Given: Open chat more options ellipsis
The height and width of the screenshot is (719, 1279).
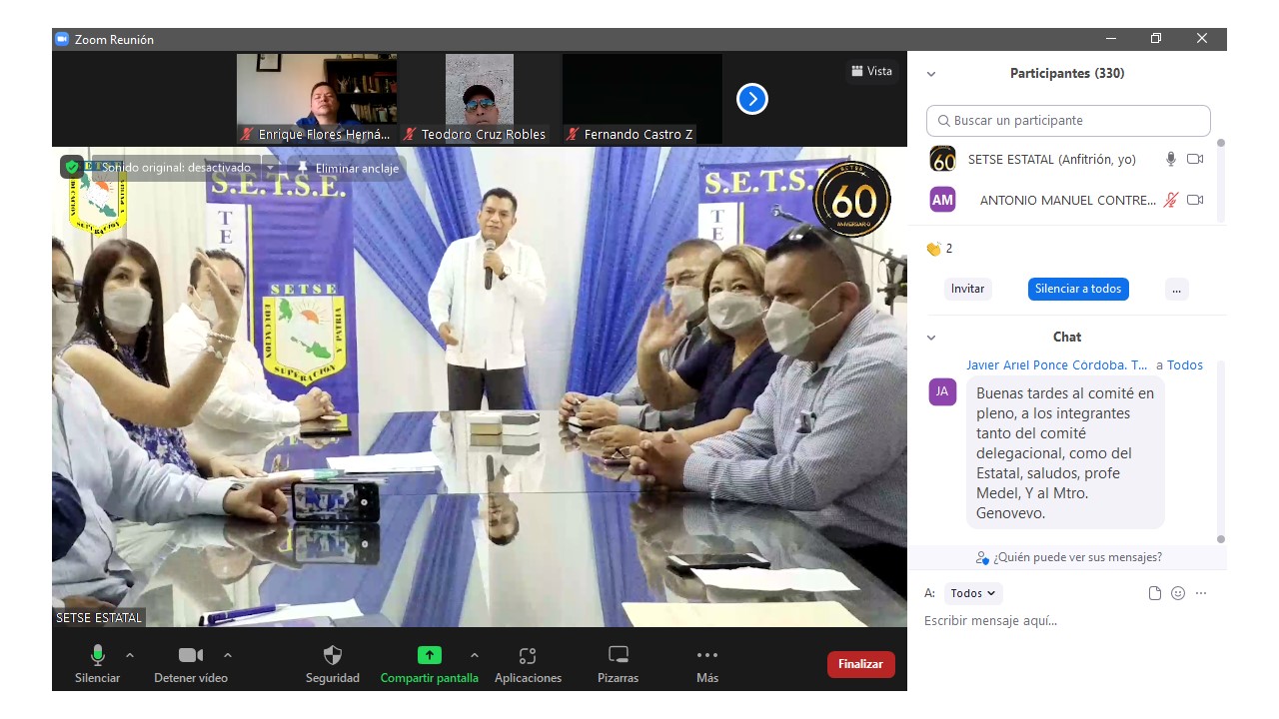Looking at the screenshot, I should click(1201, 593).
